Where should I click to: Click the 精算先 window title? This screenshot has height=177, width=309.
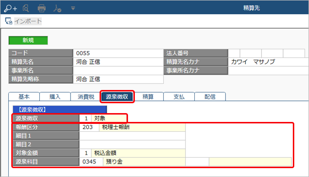252,8
